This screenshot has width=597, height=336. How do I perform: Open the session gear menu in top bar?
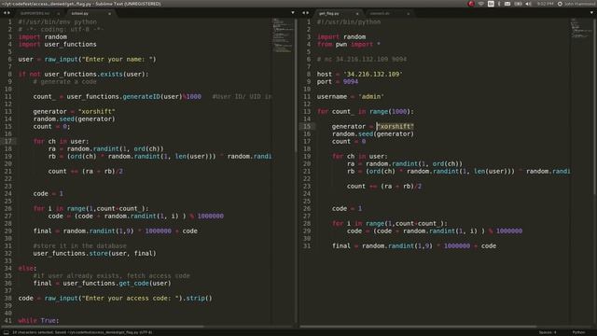click(x=560, y=4)
